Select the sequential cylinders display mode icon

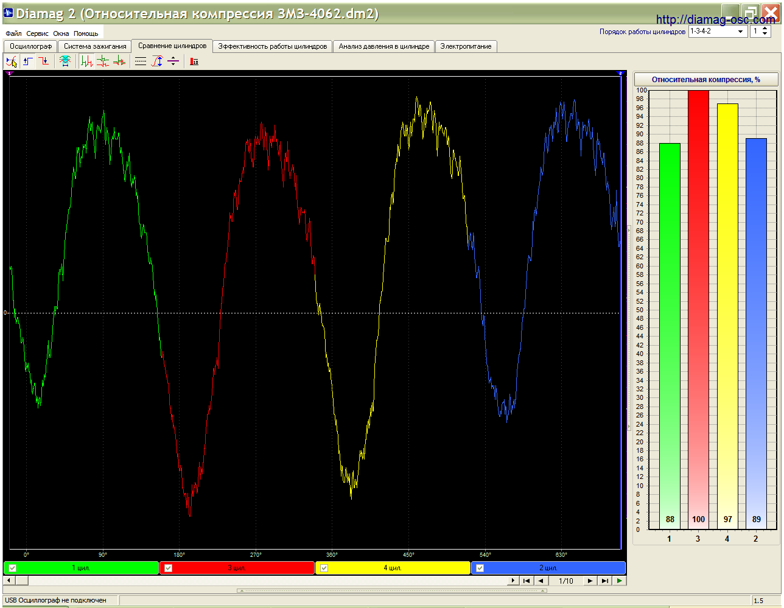[87, 61]
